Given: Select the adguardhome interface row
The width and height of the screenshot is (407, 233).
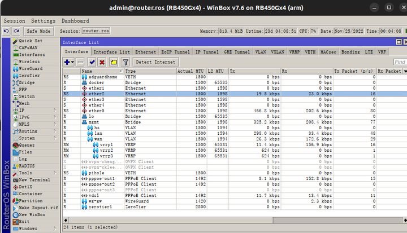Looking at the screenshot, I should click(x=235, y=77).
